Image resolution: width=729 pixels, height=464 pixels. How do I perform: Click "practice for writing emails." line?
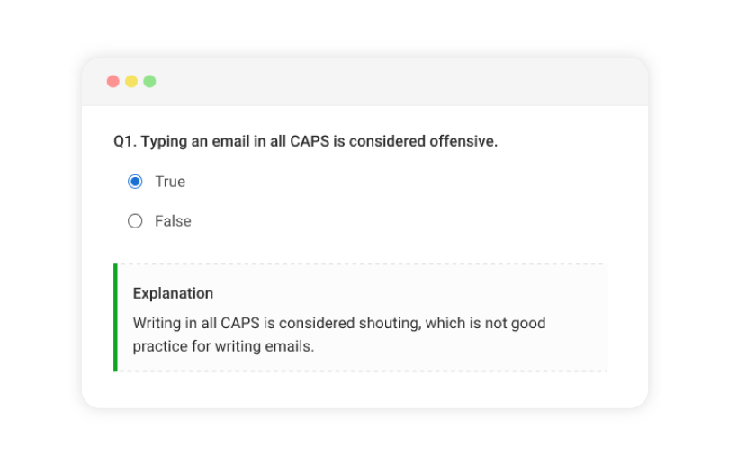[x=223, y=345]
